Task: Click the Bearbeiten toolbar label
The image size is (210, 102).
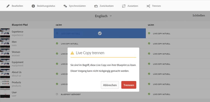Action: click(x=17, y=6)
